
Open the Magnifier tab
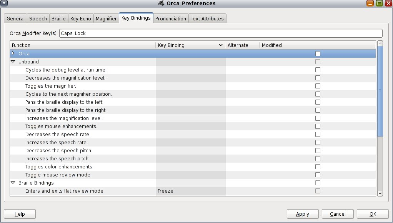click(x=106, y=18)
